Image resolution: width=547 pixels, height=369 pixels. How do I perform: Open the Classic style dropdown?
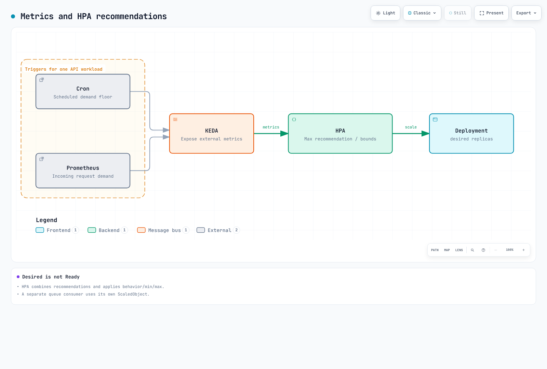[x=422, y=13]
